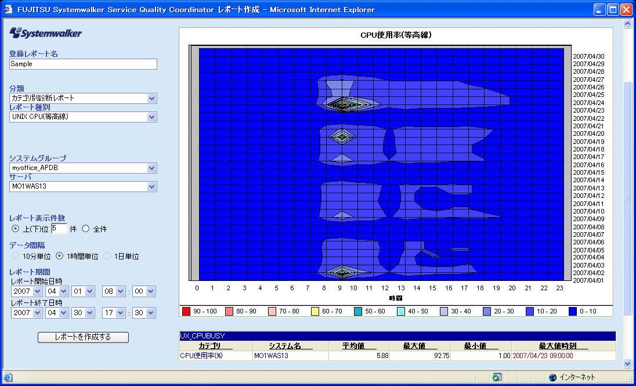Click the IE page icon in status bar

8,377
